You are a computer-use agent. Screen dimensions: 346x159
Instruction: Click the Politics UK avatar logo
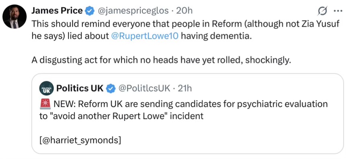point(46,88)
